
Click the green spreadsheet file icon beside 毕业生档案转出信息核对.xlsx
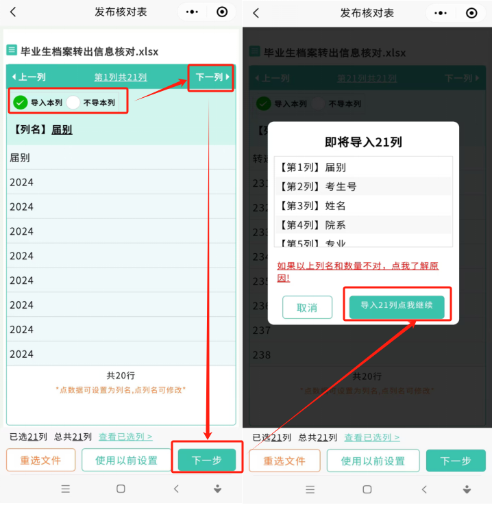coord(12,50)
